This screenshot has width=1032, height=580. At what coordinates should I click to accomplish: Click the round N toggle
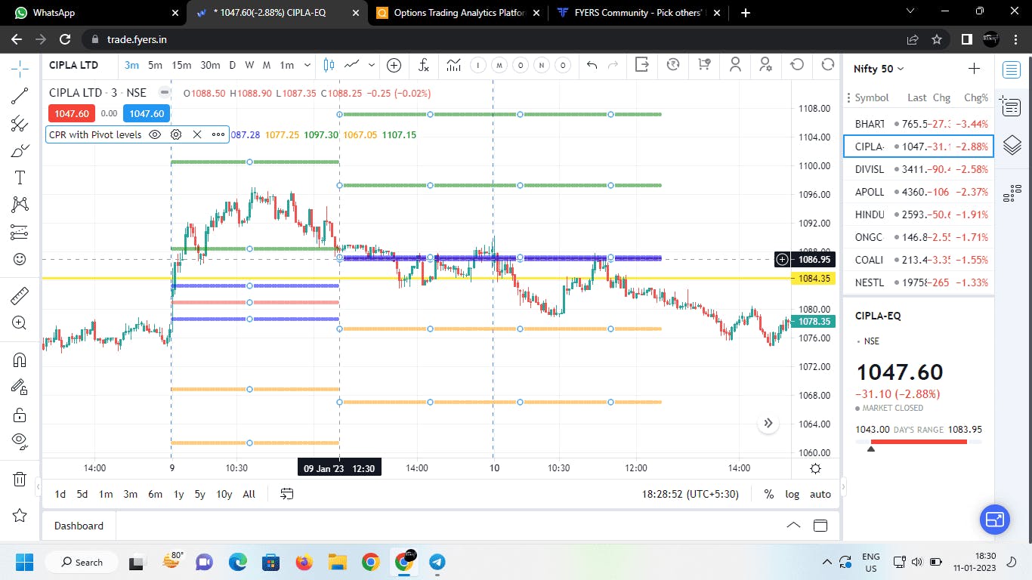541,66
